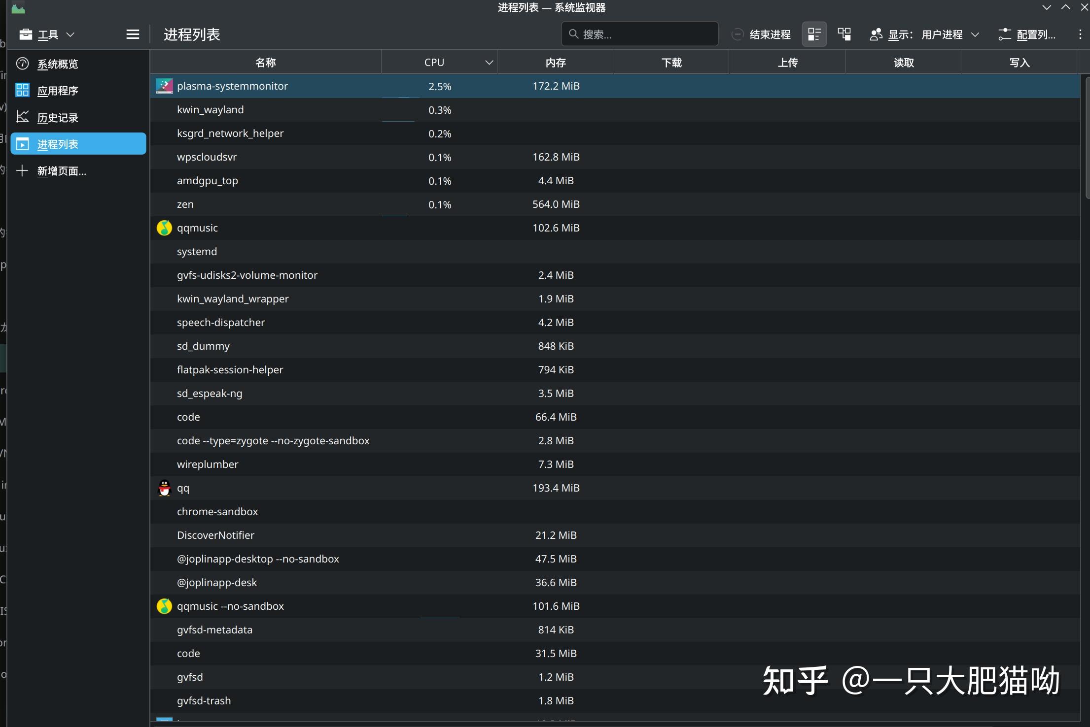
Task: Open the 工具 tools dropdown
Action: tap(47, 34)
